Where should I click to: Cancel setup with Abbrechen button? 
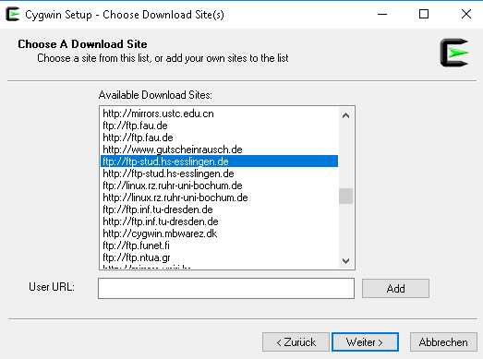443,342
